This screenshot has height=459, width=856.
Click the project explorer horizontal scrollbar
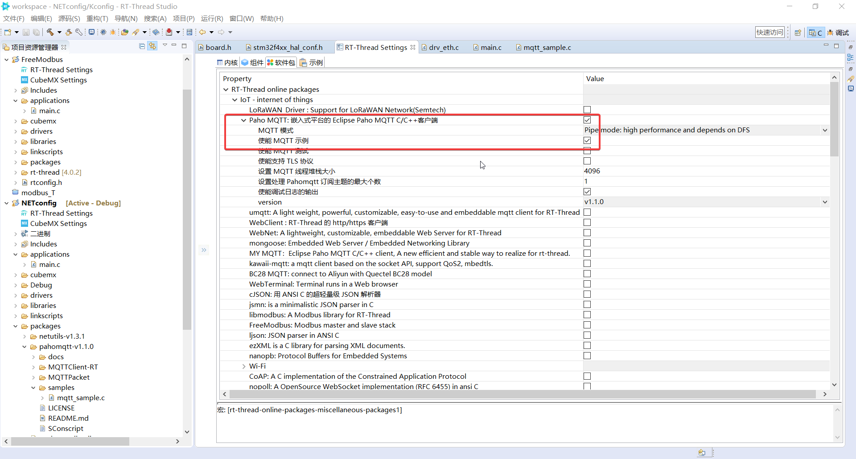[70, 441]
